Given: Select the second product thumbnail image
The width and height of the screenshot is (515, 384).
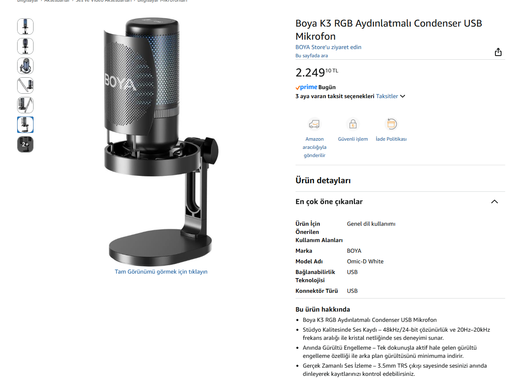Looking at the screenshot, I should tap(25, 46).
